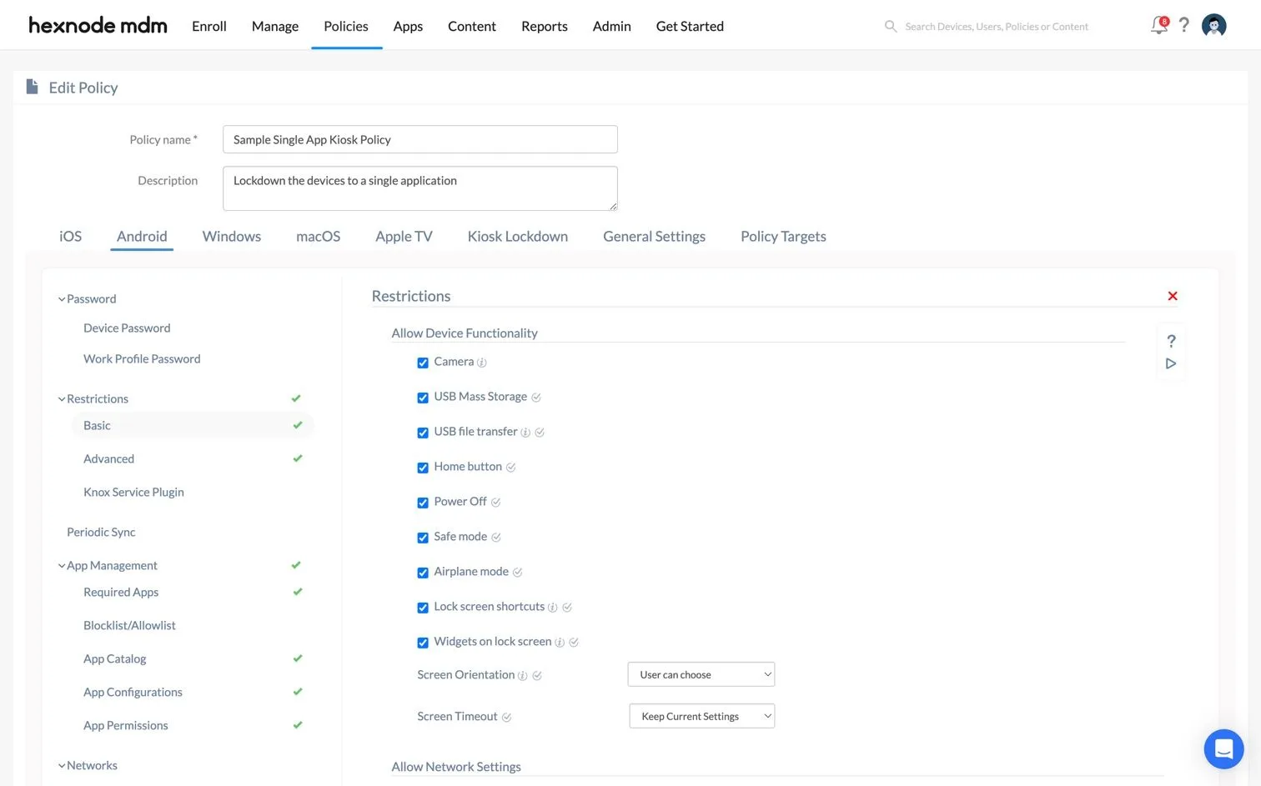This screenshot has height=786, width=1261.
Task: Open Knox Service Plugin settings
Action: (133, 492)
